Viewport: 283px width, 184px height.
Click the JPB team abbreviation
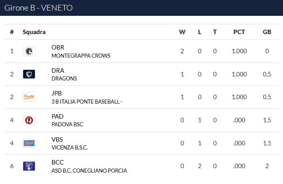point(56,93)
